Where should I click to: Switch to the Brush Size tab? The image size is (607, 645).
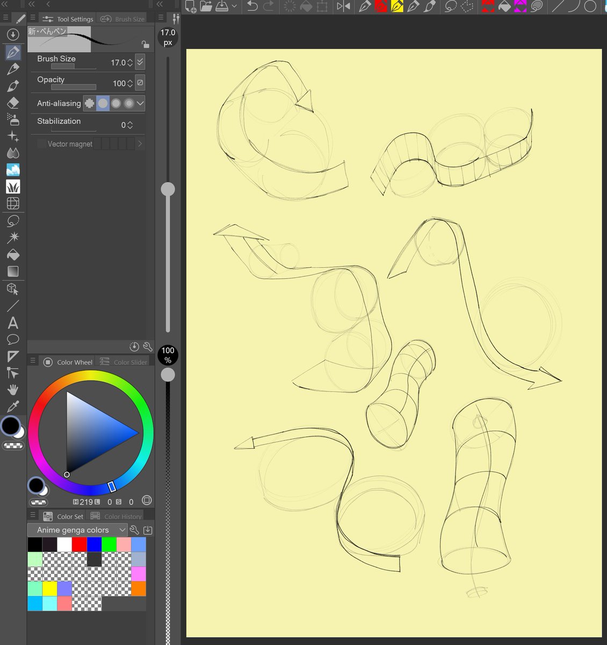122,19
